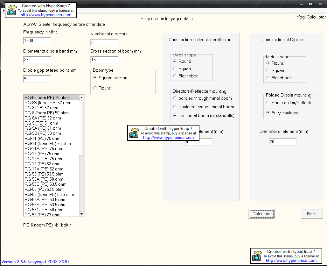Select RG-59 (PE) 73 ohm cable
Screen dimensions: 327x266
pyautogui.click(x=51, y=214)
